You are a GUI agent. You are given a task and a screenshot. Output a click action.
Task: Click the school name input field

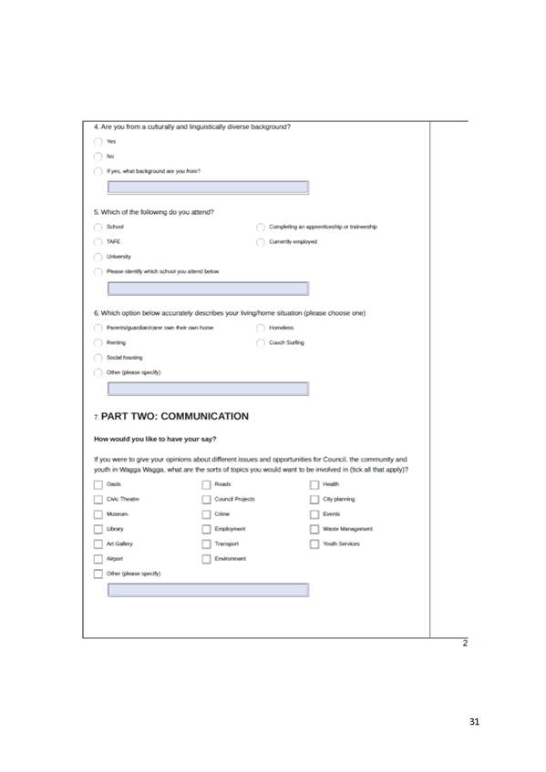(x=209, y=288)
